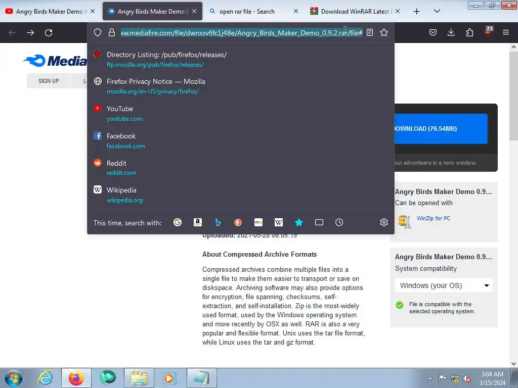Click the browser back arrow
Screen dimensions: 518x388
point(12,33)
